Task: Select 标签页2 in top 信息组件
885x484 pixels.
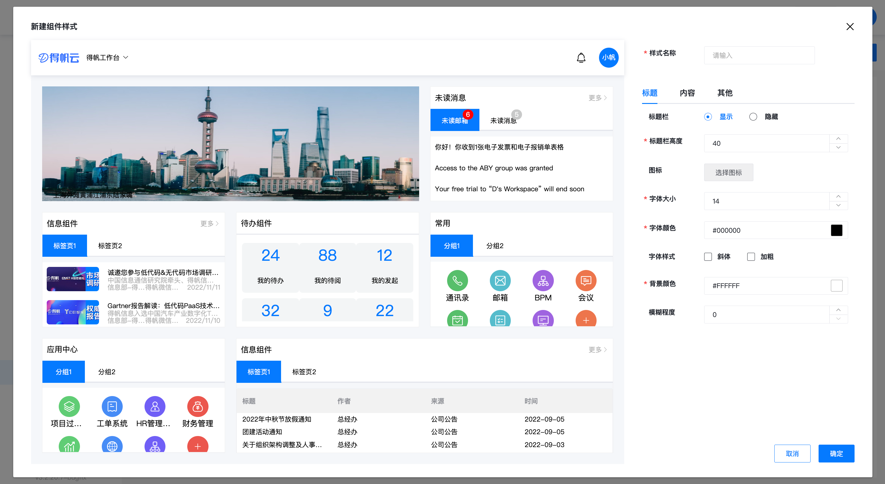Action: [x=110, y=246]
